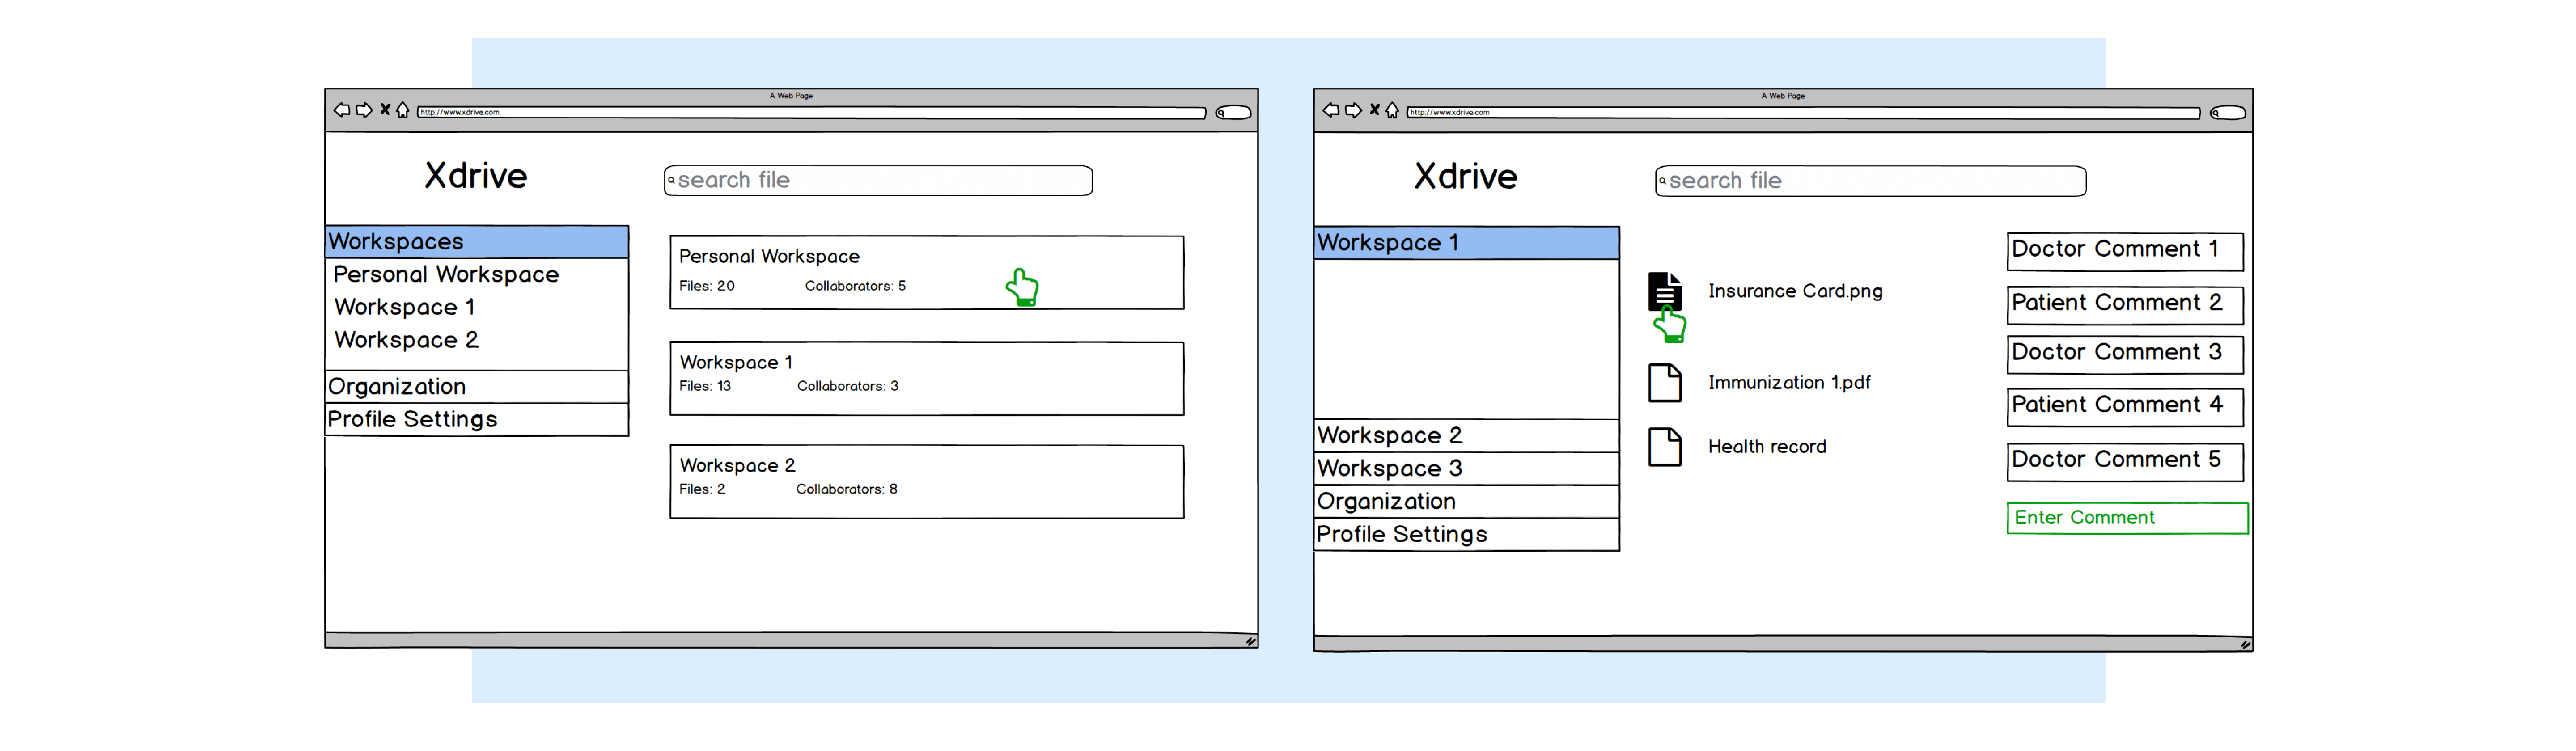Screen dimensions: 2576x751
Task: Click the back arrow in right browser window
Action: pos(1331,110)
